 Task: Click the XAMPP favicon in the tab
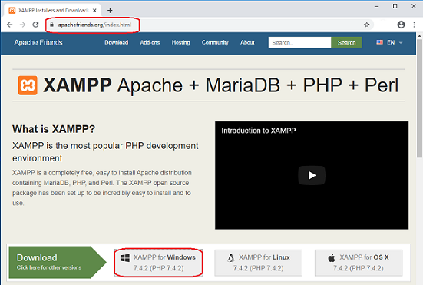coord(12,11)
